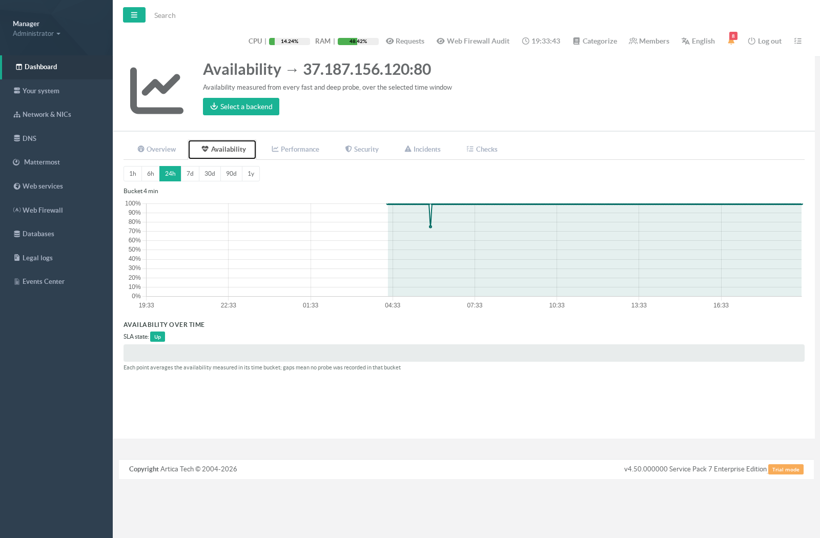Open the right-side task list icon
Screen dimensions: 820x538
798,41
